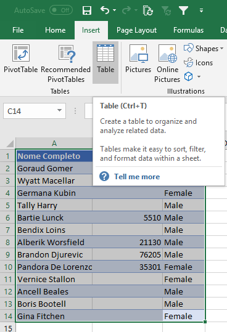The height and width of the screenshot is (332, 227).
Task: Click the blue help question mark icon
Action: pyautogui.click(x=104, y=176)
